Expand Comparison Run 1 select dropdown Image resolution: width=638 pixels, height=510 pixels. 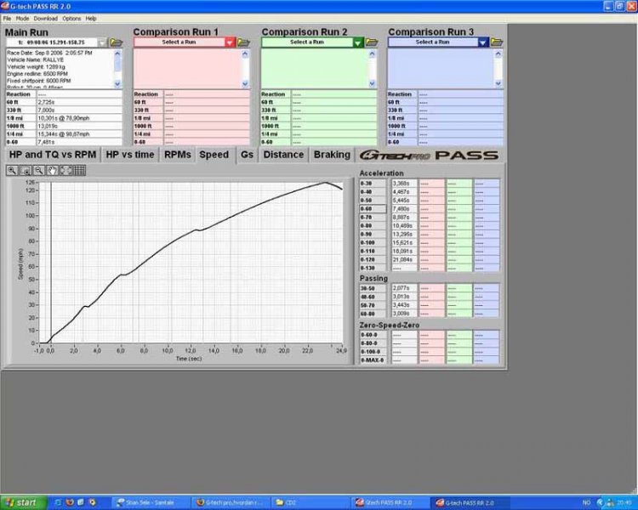point(230,42)
